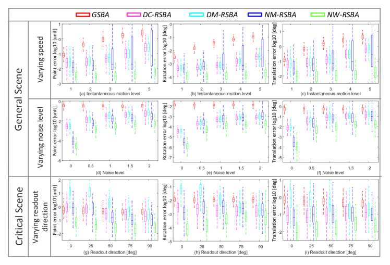Click the General Scene row heading
The height and width of the screenshot is (265, 390).
click(x=19, y=99)
